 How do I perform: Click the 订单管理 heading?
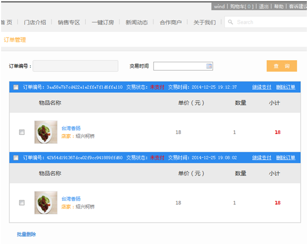(x=15, y=40)
